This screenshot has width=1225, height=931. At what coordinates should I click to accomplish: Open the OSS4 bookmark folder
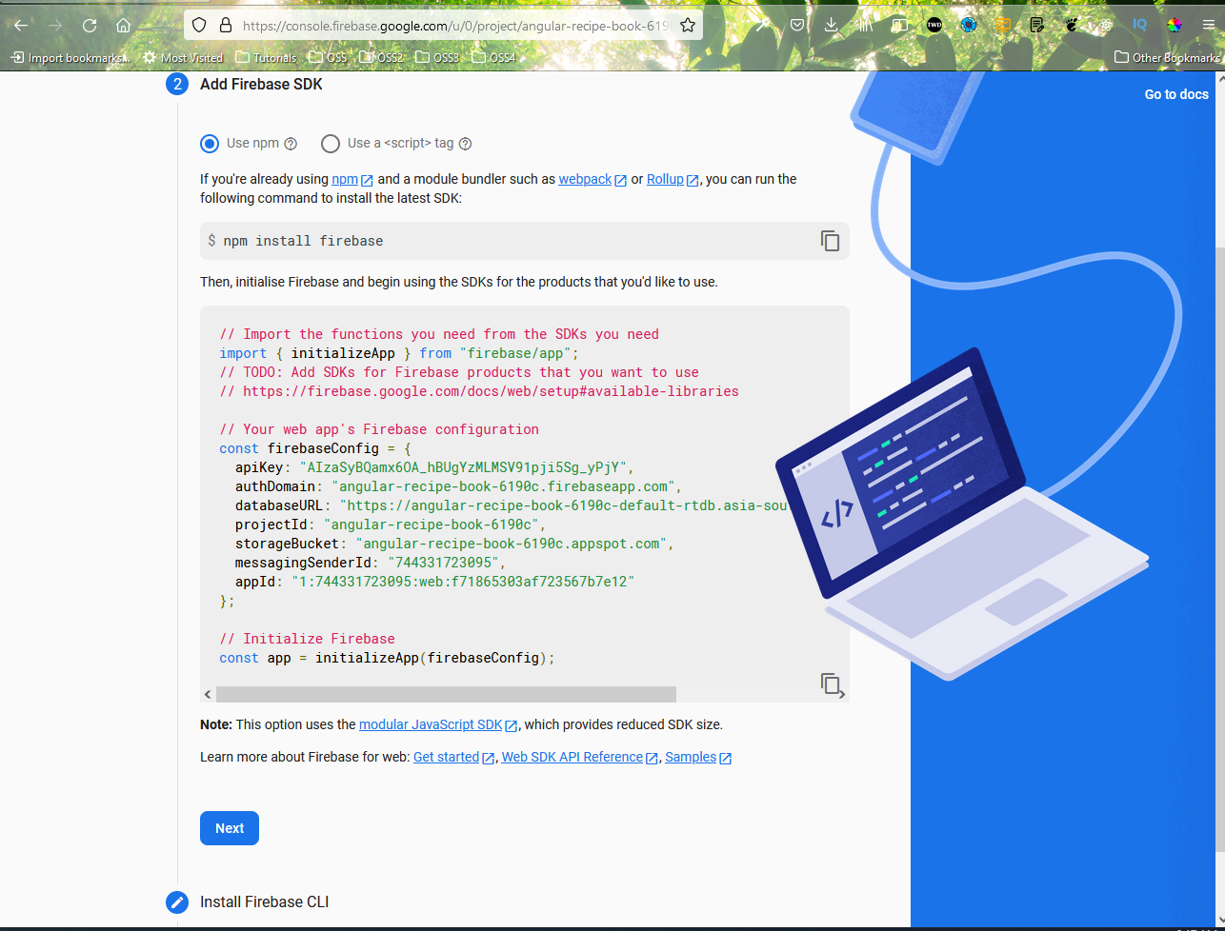(x=493, y=58)
